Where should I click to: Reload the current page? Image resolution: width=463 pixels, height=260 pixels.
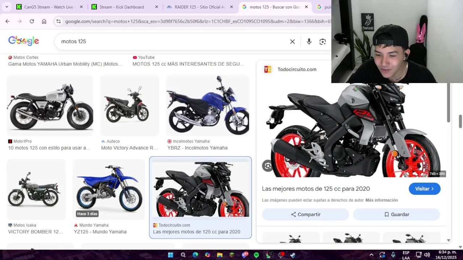click(32, 21)
